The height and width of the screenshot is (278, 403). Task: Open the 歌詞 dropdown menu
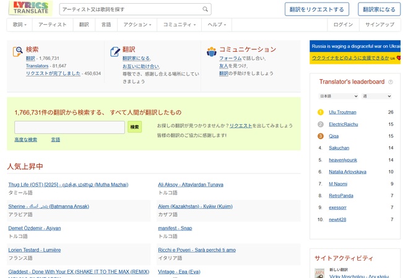(x=20, y=25)
